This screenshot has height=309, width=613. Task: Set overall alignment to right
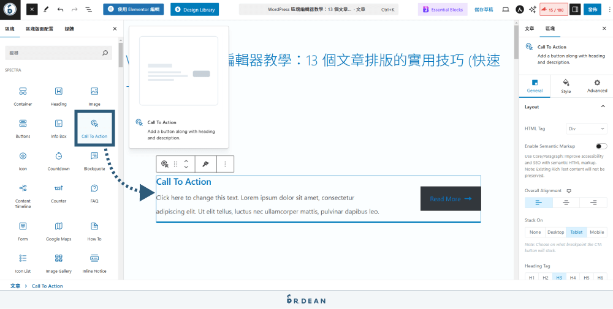coord(593,203)
